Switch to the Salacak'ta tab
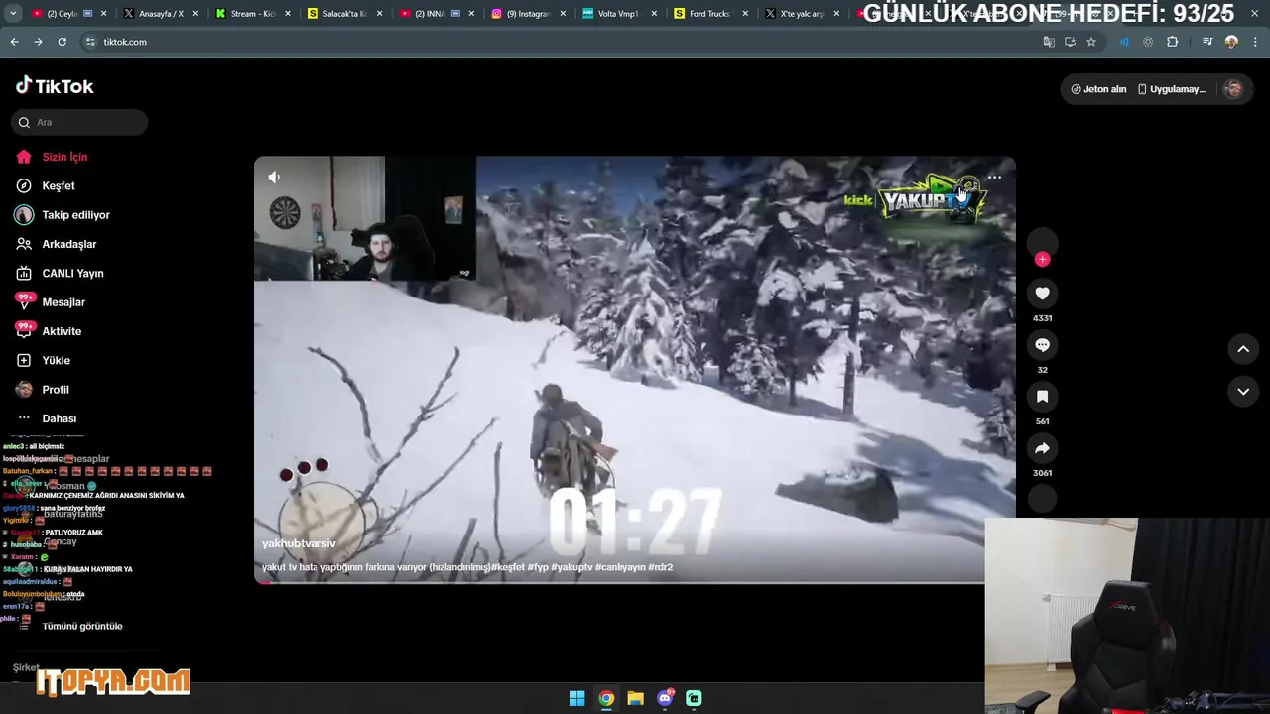The width and height of the screenshot is (1270, 714). point(342,14)
